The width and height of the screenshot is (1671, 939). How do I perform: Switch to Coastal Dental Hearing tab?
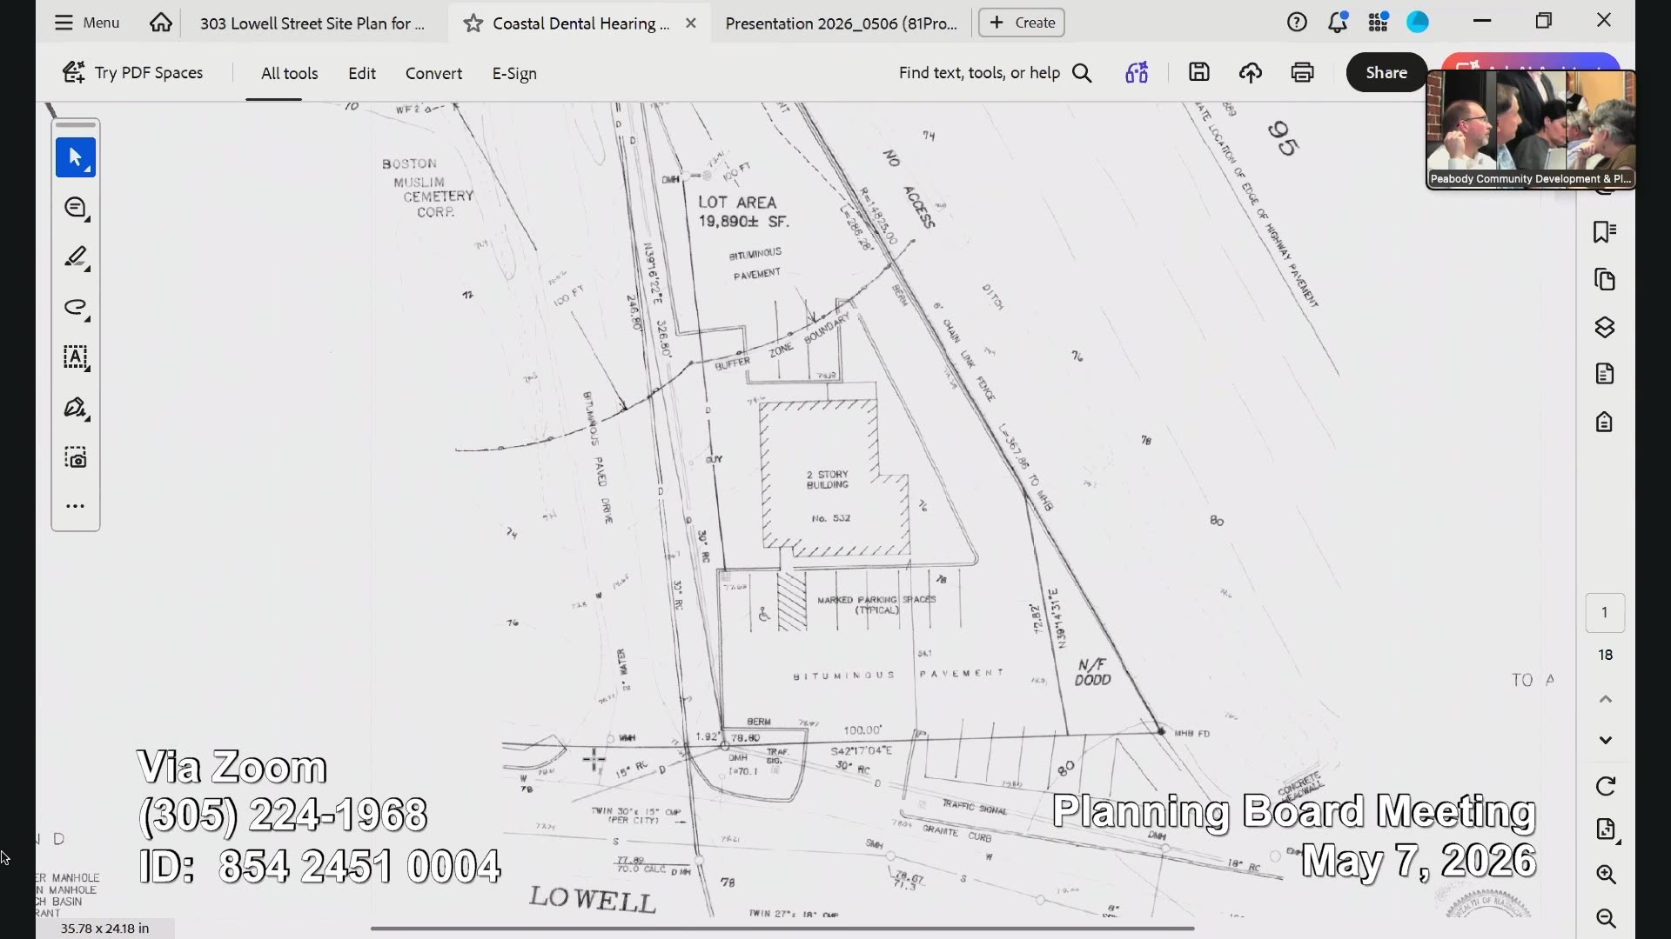pos(580,23)
